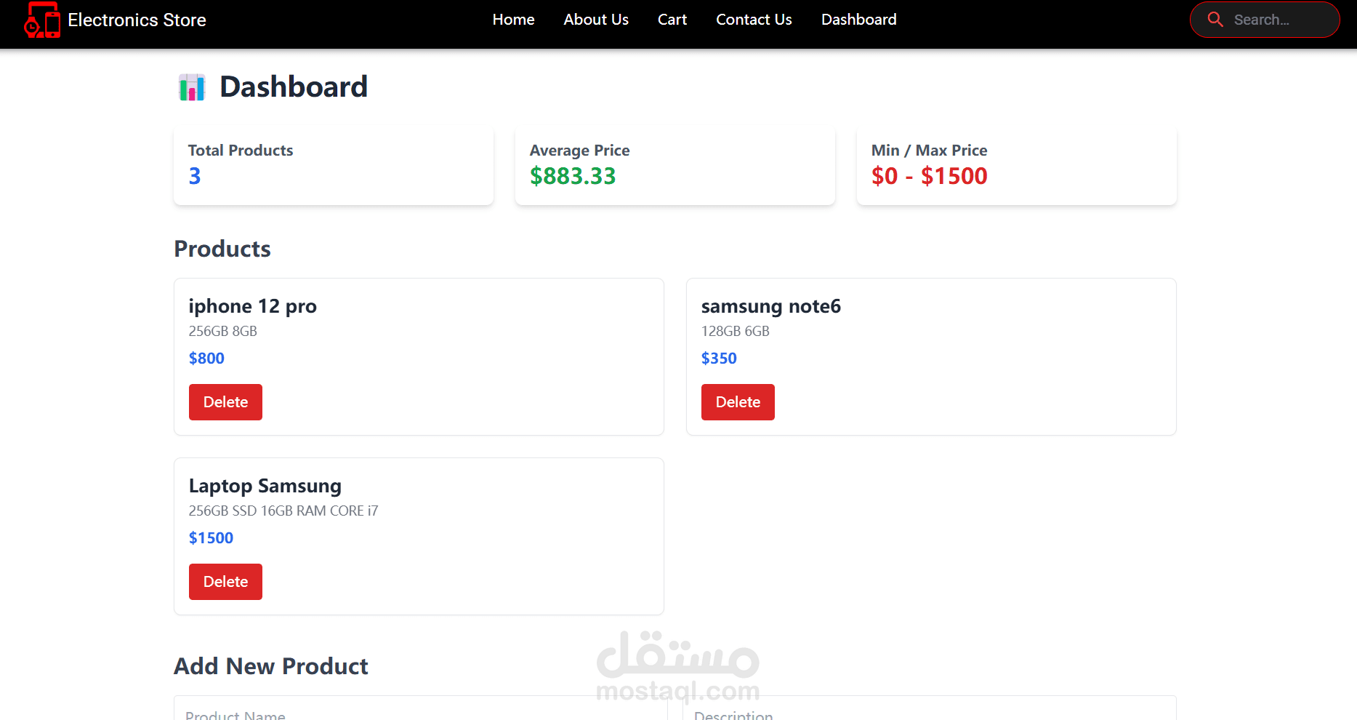The width and height of the screenshot is (1357, 720).
Task: Delete the Laptop Samsung product
Action: click(x=225, y=582)
